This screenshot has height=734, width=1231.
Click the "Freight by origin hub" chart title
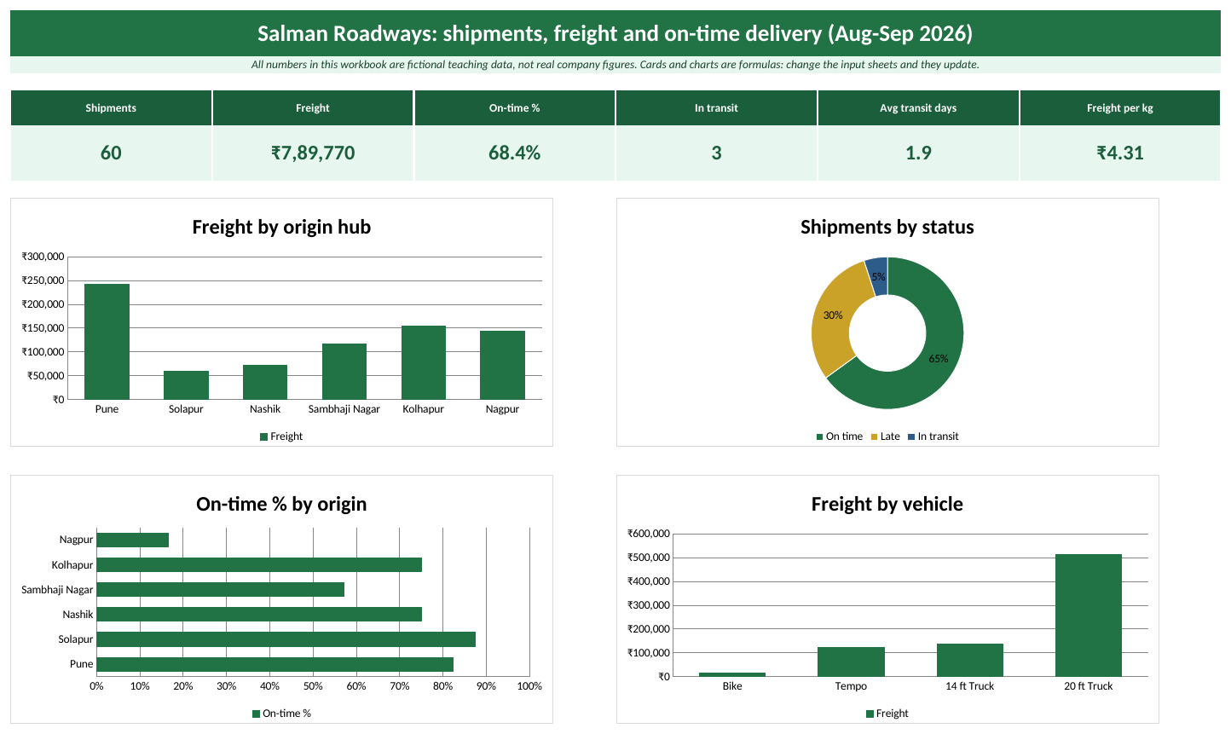281,227
